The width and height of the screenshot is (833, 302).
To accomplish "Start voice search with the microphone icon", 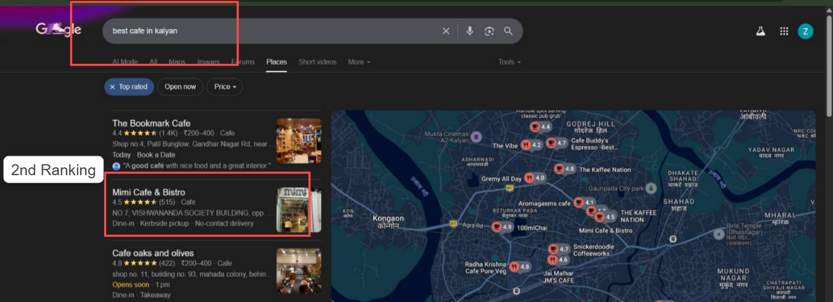I will tap(470, 31).
